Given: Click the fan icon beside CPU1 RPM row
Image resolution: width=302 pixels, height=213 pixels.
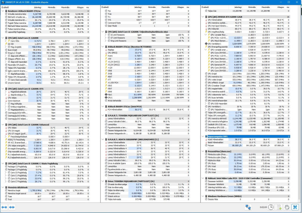Looking at the screenshot, I should click(x=106, y=98).
